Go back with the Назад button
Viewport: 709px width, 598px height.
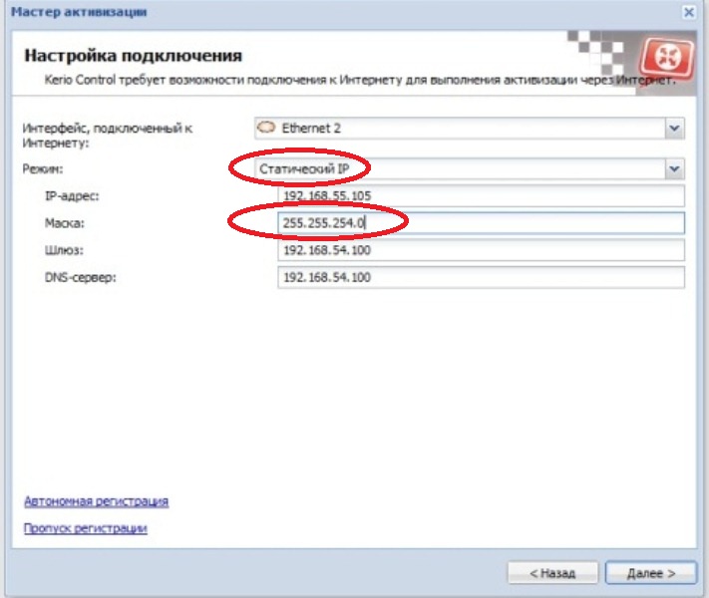click(552, 573)
